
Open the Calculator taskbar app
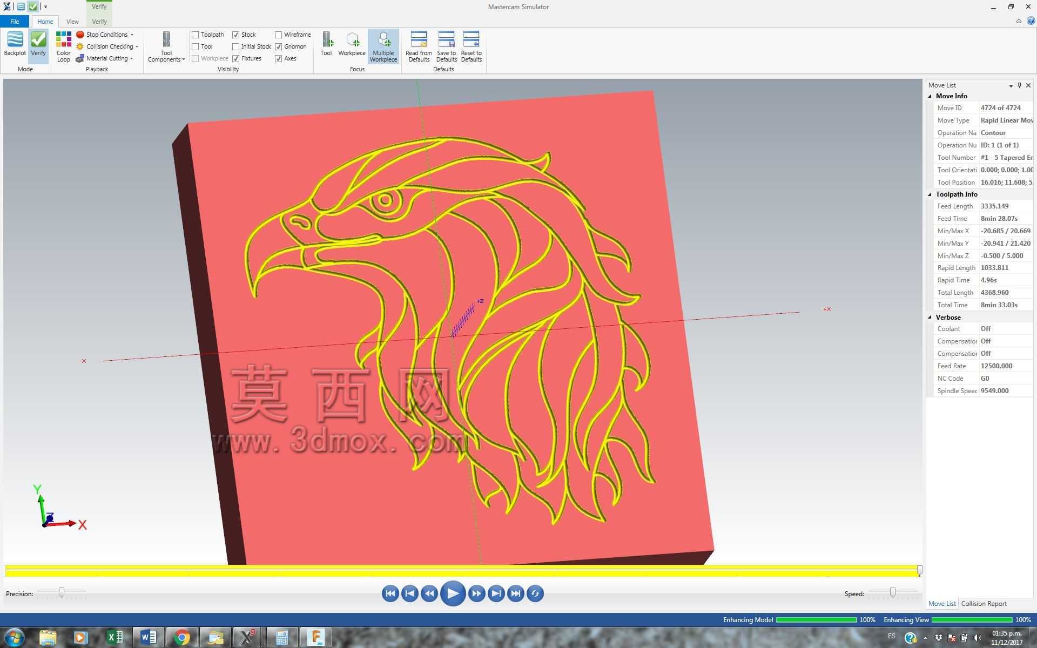[x=282, y=638]
